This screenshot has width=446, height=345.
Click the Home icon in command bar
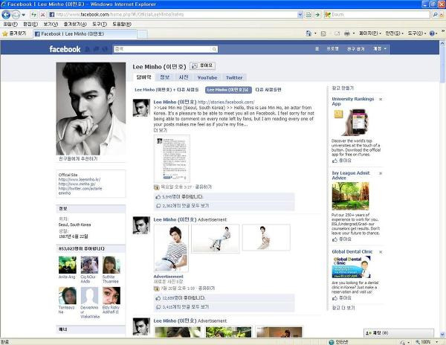coord(308,33)
